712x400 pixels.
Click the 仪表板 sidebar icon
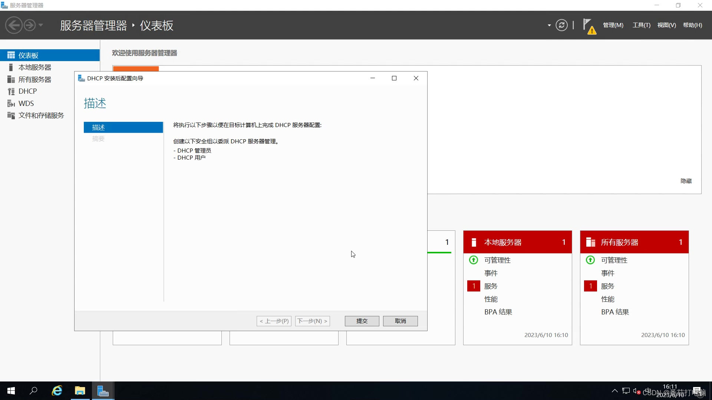click(11, 55)
